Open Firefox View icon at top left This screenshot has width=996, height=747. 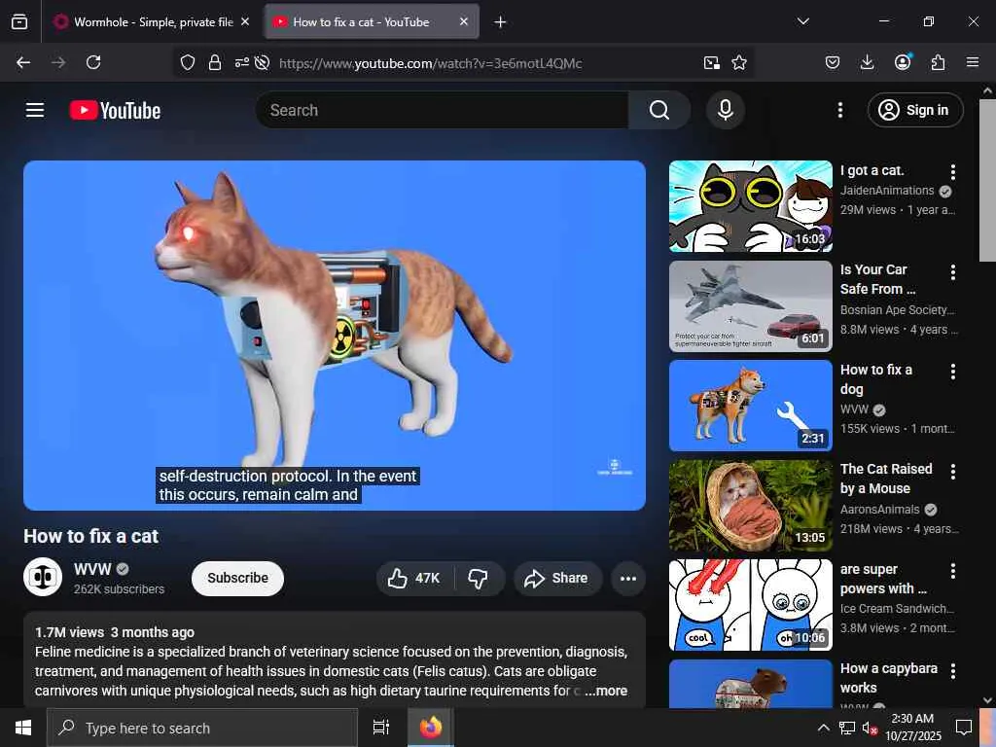19,21
